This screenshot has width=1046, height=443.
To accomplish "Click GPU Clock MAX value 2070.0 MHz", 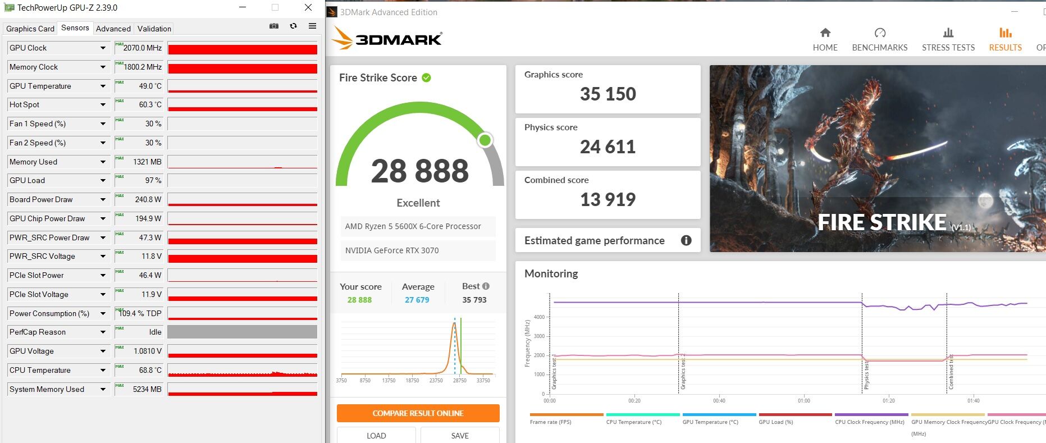I will [139, 48].
